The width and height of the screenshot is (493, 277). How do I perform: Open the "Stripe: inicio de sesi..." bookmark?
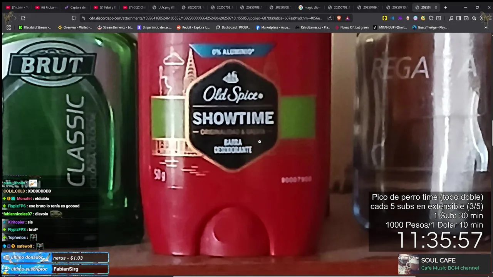[154, 27]
